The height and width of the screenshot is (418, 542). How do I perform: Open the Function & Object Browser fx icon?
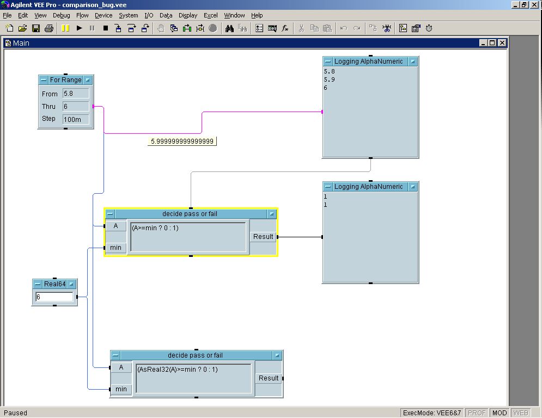tap(285, 28)
